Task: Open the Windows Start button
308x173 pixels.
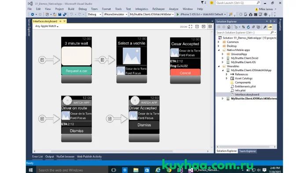Action: pos(31,170)
